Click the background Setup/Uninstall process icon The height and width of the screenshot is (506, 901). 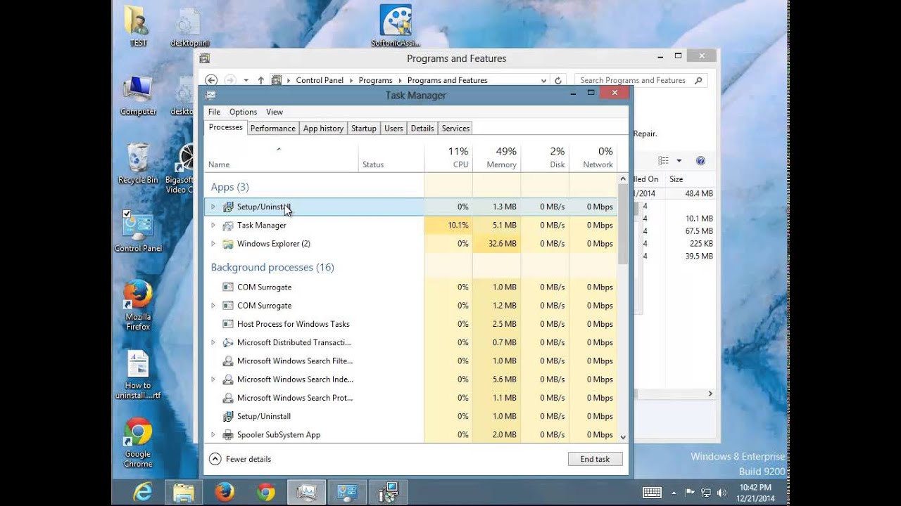pos(228,416)
